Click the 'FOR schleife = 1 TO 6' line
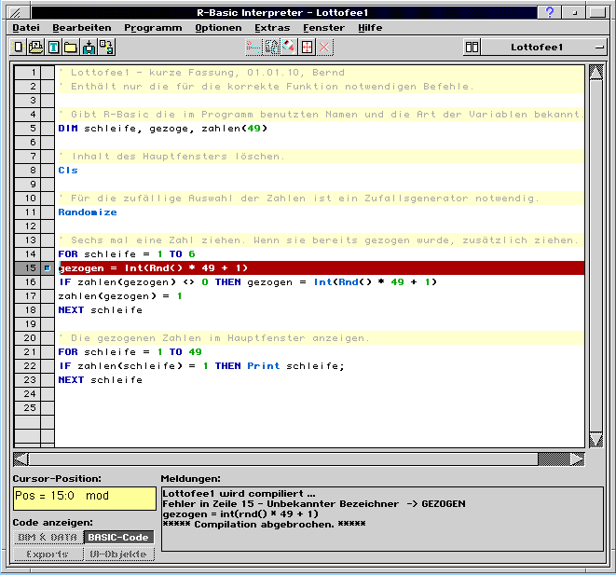 click(x=127, y=254)
